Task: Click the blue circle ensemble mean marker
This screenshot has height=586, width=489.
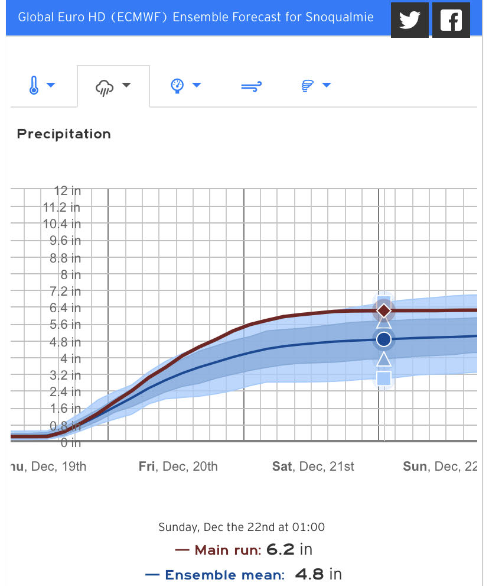Action: [384, 339]
